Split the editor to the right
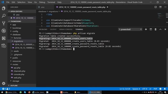This screenshot has width=168, height=94. (160, 7)
